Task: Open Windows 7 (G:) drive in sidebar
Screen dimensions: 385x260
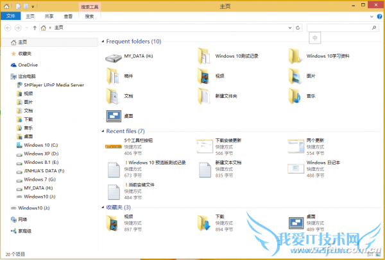Action: click(x=36, y=179)
